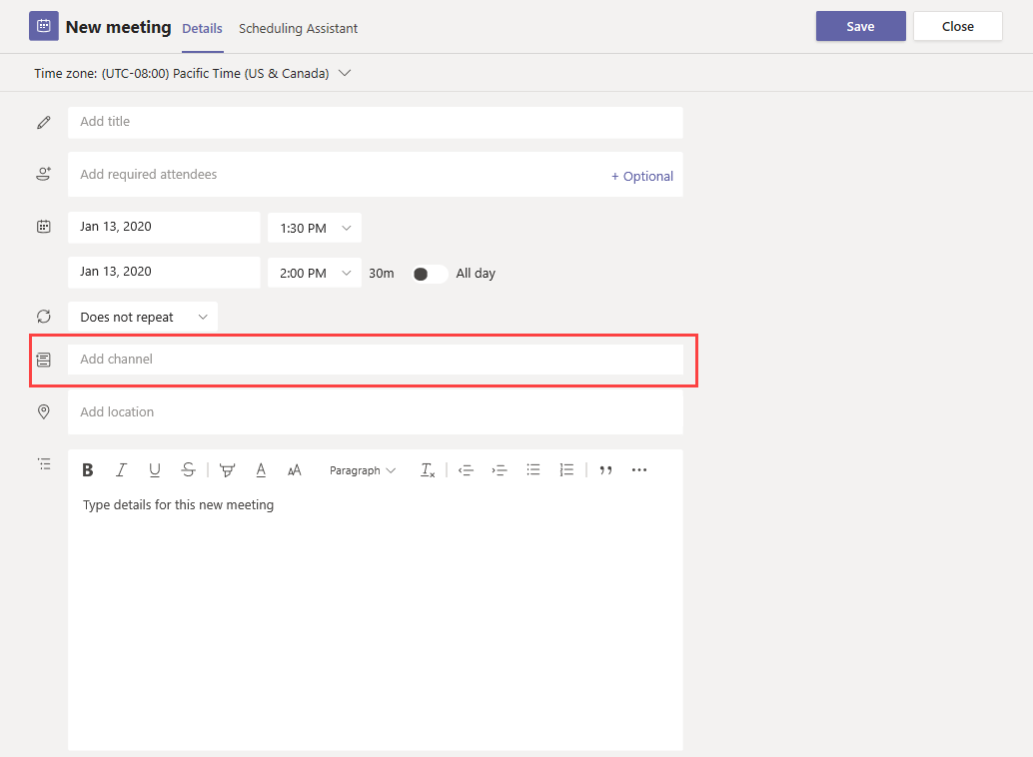Switch to the Scheduling Assistant tab
This screenshot has width=1033, height=757.
298,29
